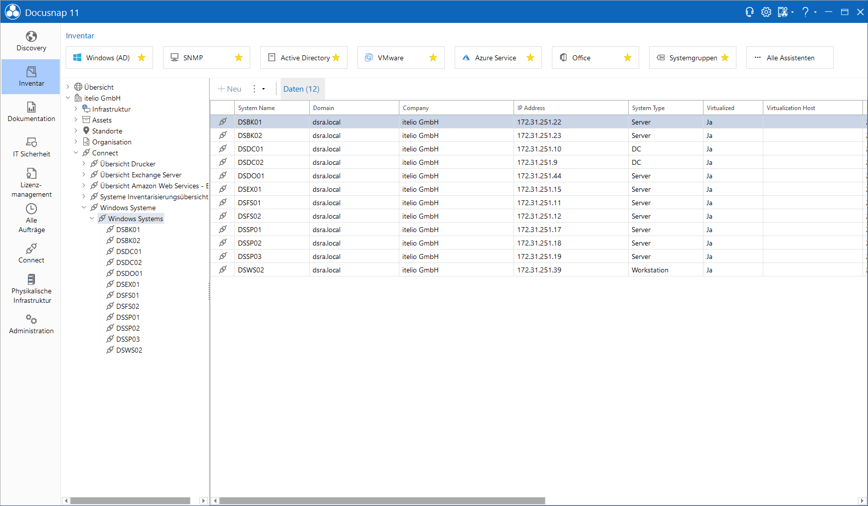Image resolution: width=868 pixels, height=506 pixels.
Task: Click the Inventar breadcrumb link
Action: pos(80,36)
